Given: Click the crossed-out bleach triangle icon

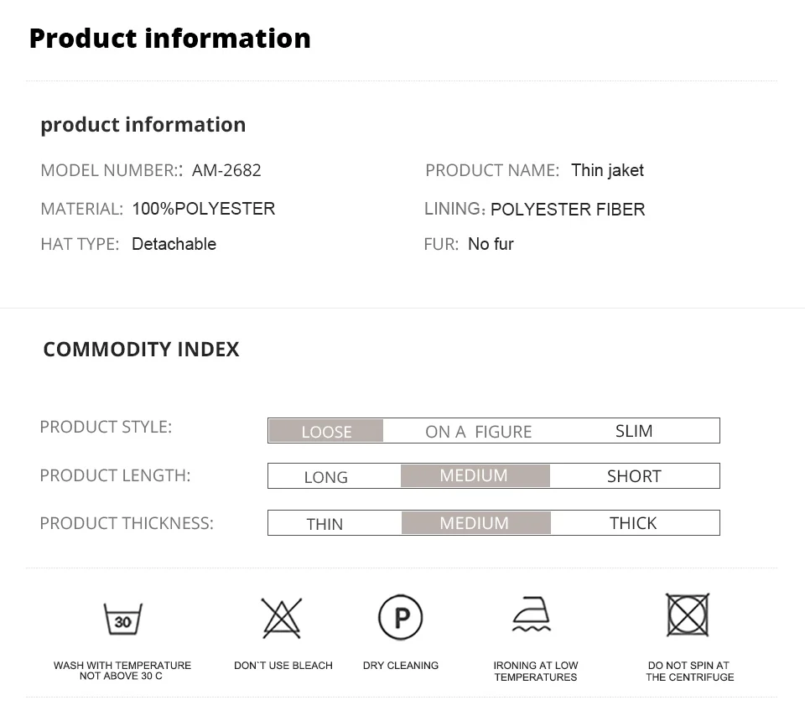Looking at the screenshot, I should click(x=282, y=618).
